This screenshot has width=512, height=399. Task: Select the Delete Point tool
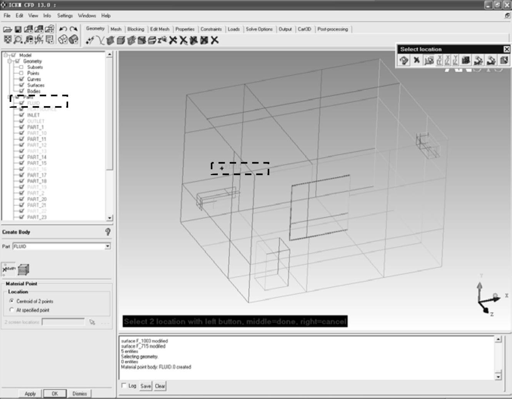[173, 40]
